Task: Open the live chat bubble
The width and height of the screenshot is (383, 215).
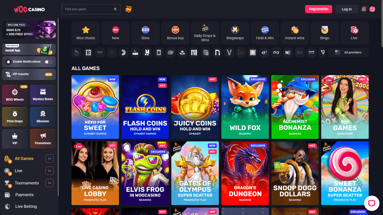Action: tap(372, 203)
